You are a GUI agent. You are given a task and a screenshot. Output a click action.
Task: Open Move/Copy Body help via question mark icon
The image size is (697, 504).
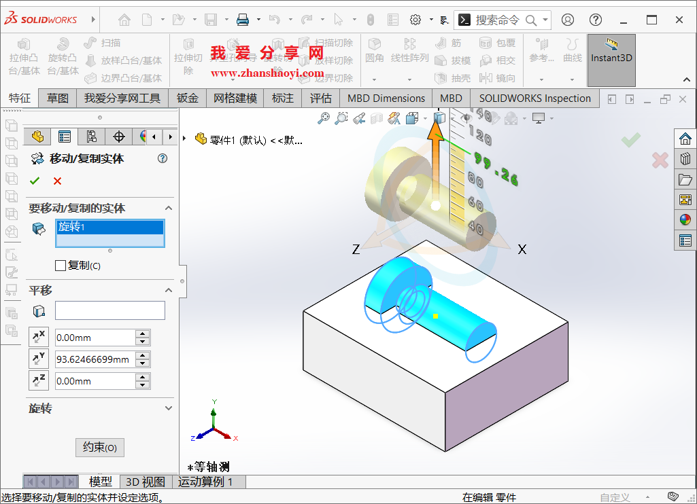162,158
